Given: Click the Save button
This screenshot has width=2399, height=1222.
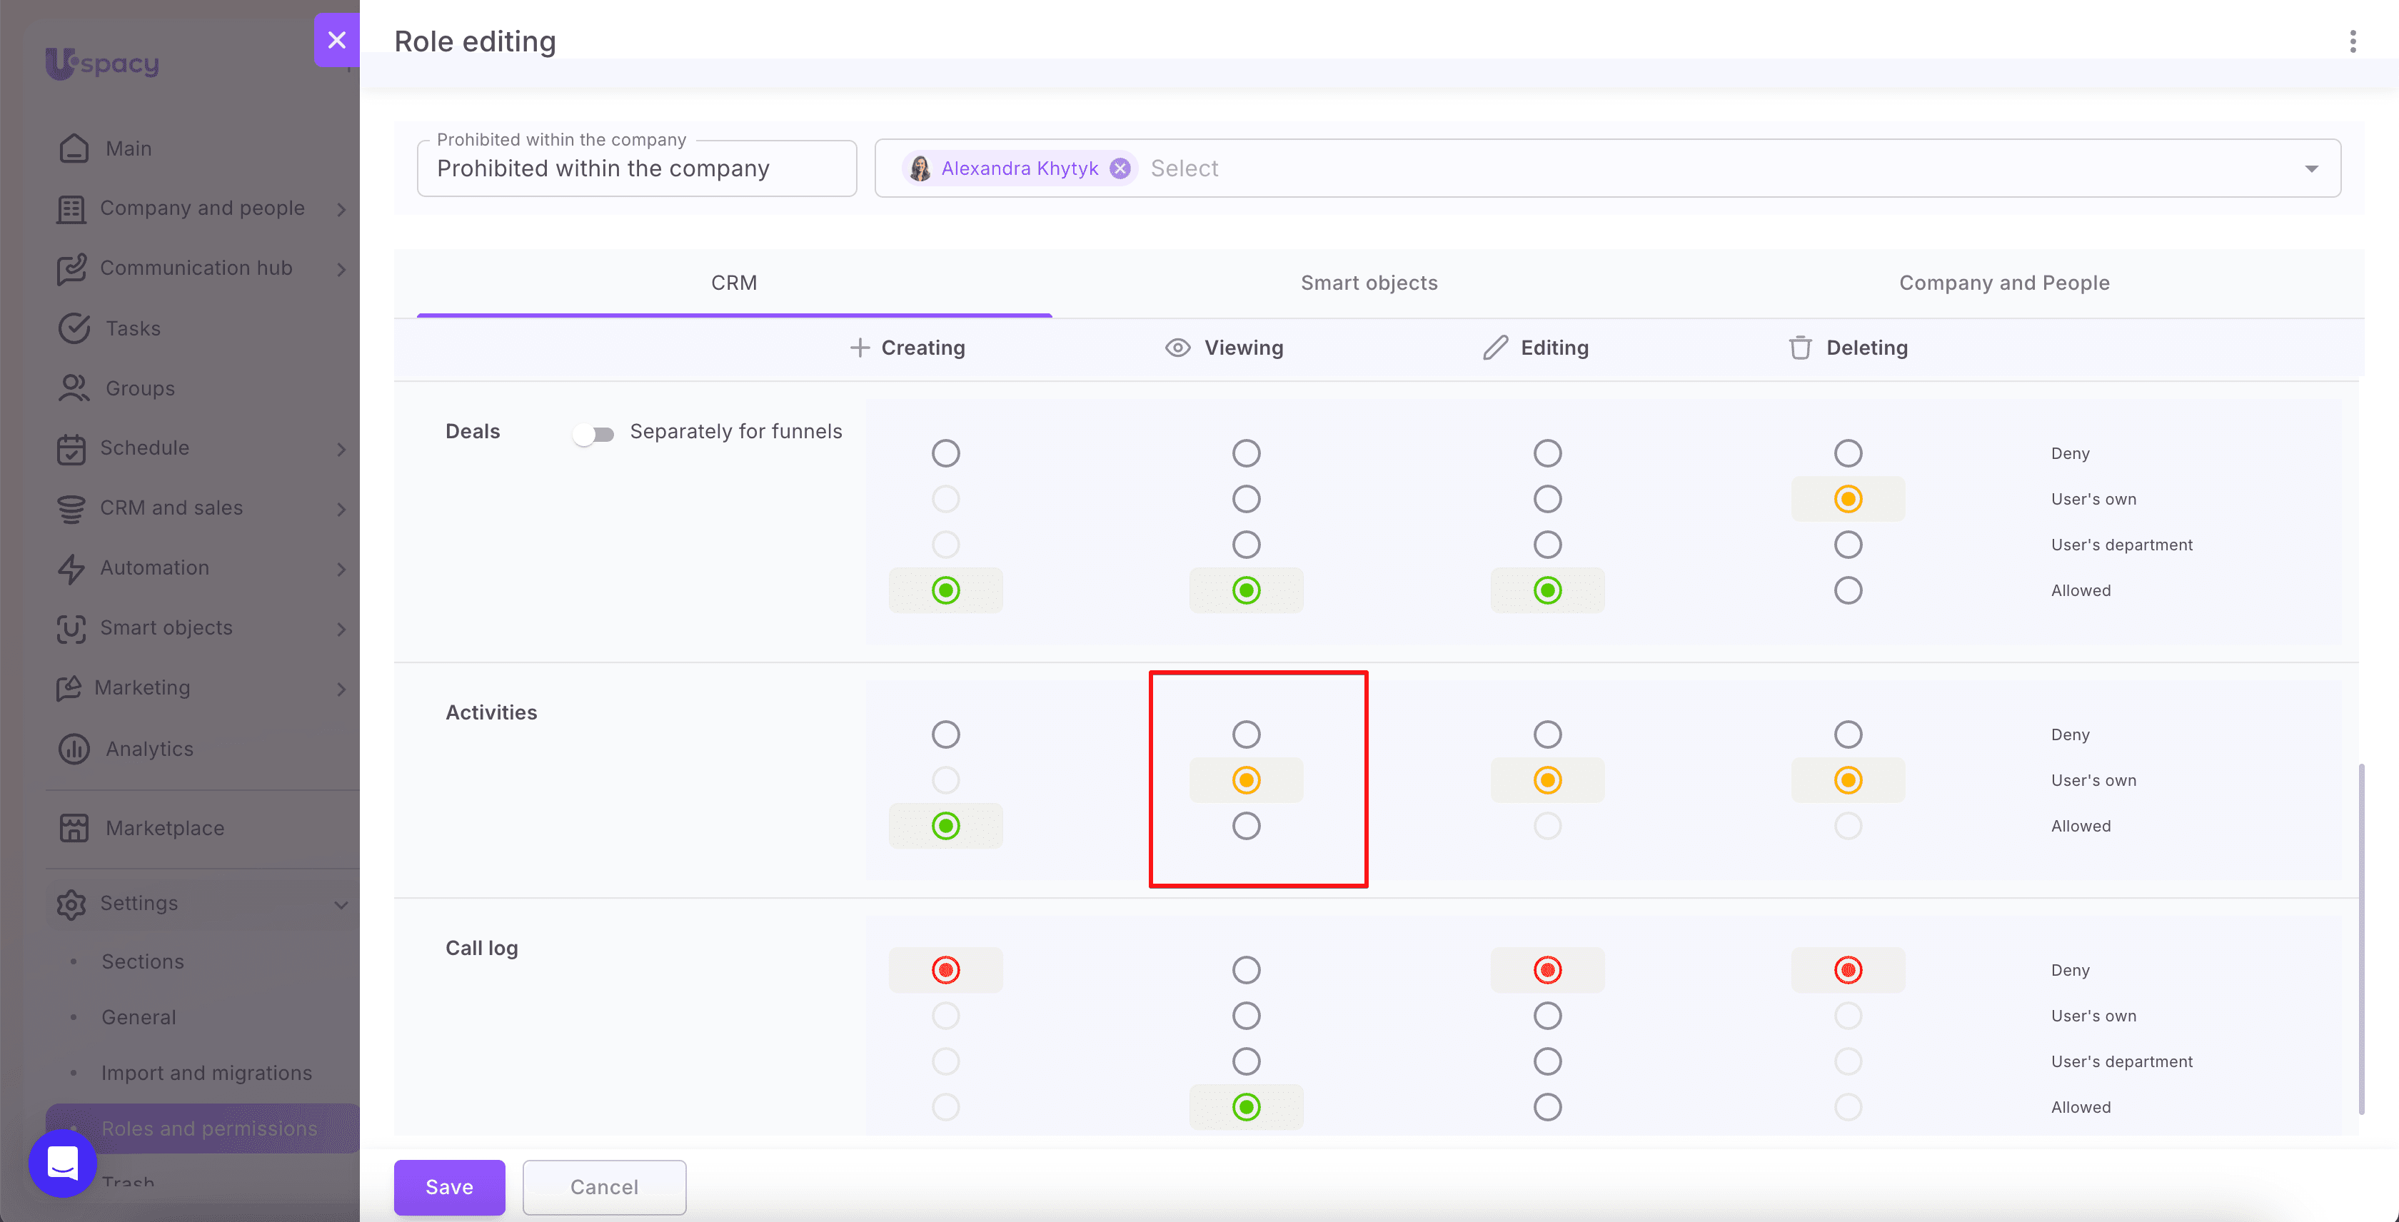Looking at the screenshot, I should pyautogui.click(x=449, y=1186).
